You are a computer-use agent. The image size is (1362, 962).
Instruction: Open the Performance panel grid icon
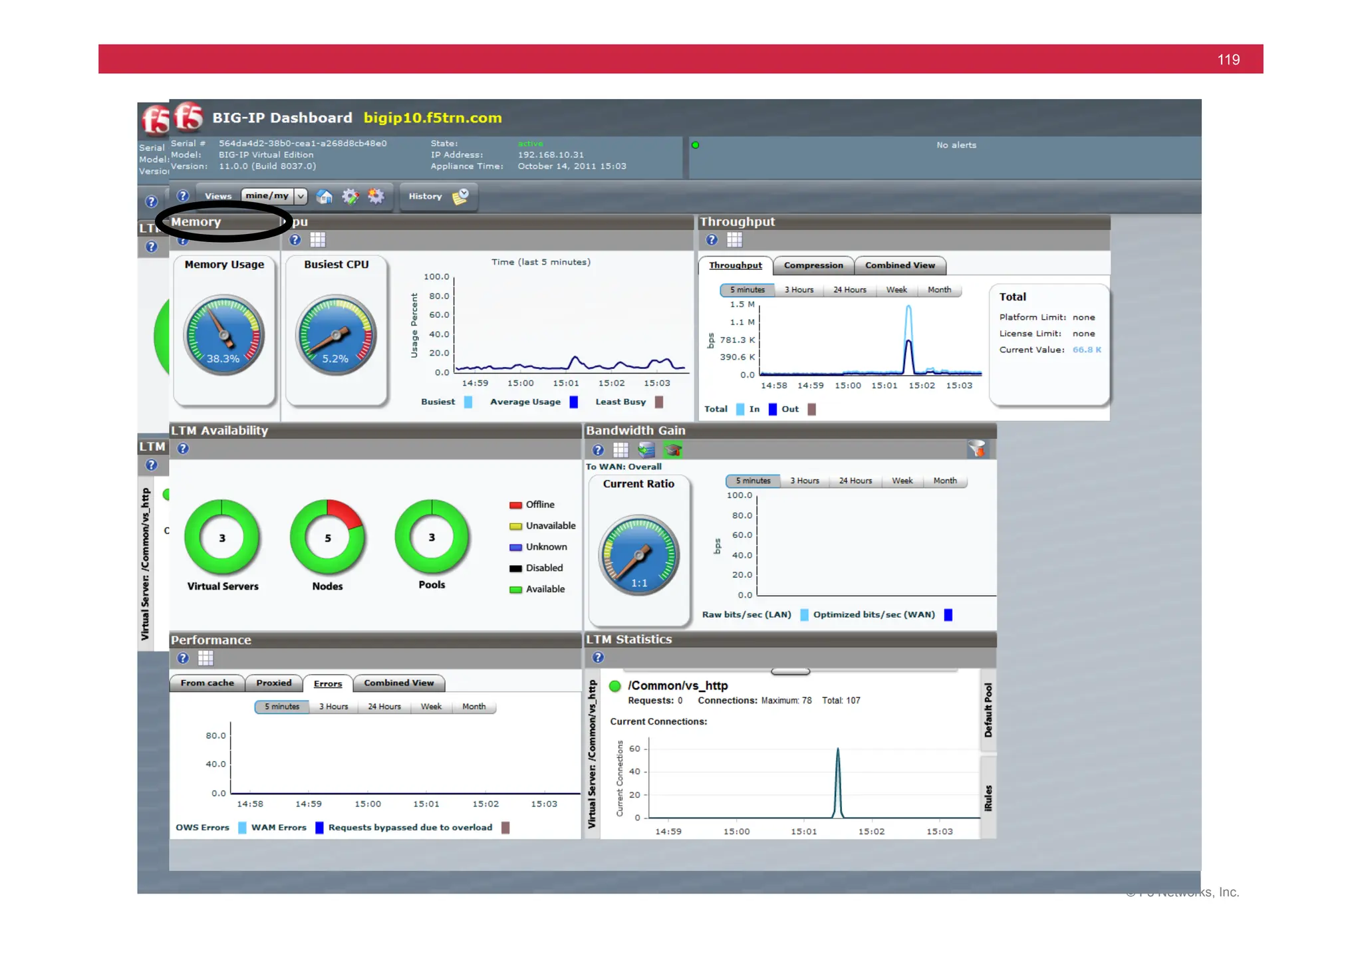point(205,658)
